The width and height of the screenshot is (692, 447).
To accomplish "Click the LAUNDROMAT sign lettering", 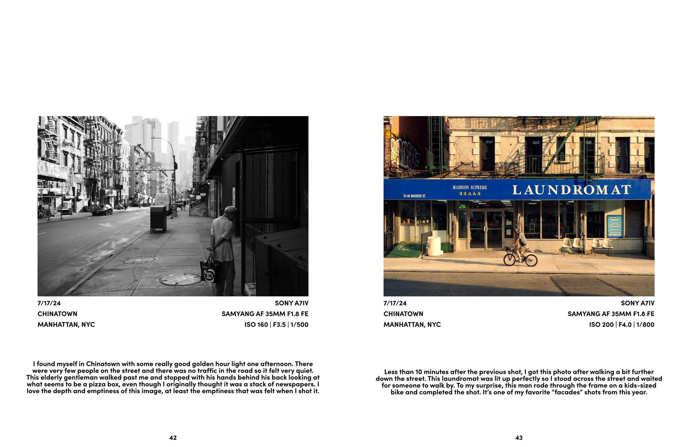I will [571, 190].
